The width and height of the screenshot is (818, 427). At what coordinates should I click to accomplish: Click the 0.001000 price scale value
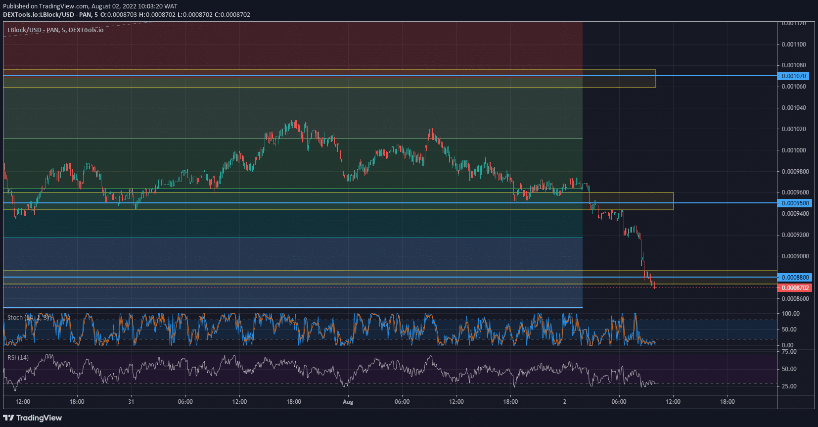tap(794, 150)
